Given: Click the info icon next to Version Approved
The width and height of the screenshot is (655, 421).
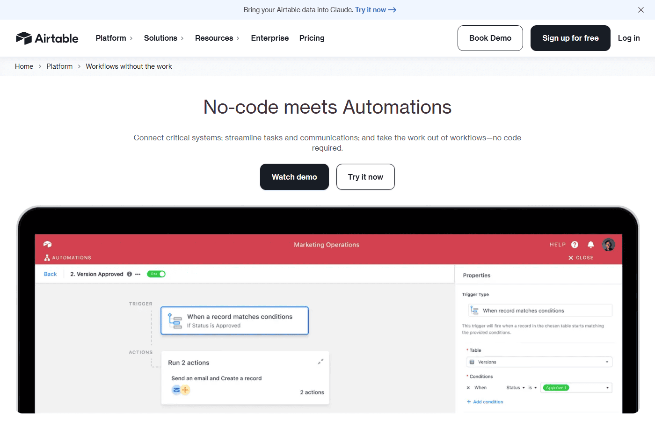Looking at the screenshot, I should pyautogui.click(x=130, y=274).
